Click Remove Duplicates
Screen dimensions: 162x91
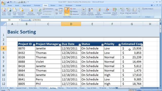[x=91, y=12]
